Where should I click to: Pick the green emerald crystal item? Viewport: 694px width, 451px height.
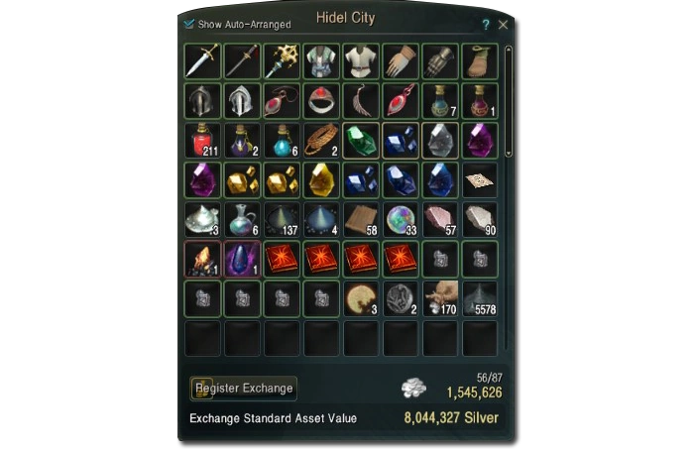pos(361,141)
